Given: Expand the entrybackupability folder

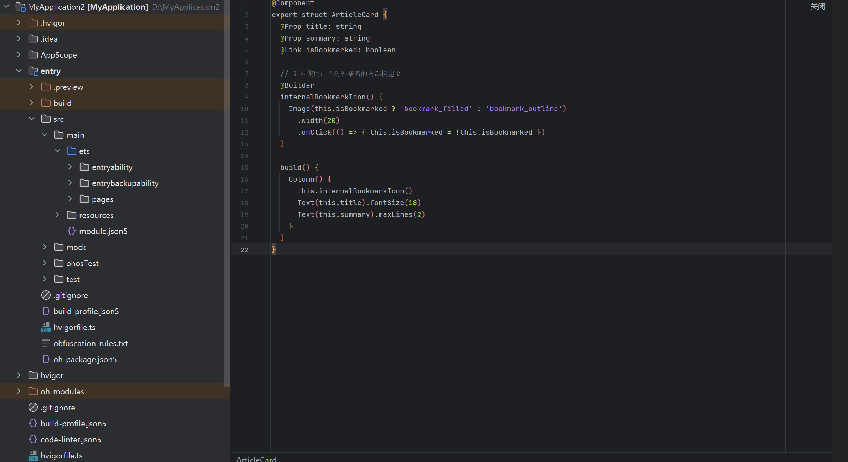Looking at the screenshot, I should (x=70, y=183).
